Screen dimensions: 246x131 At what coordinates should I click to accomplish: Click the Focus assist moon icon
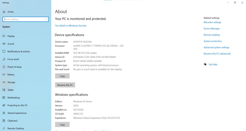[4, 59]
